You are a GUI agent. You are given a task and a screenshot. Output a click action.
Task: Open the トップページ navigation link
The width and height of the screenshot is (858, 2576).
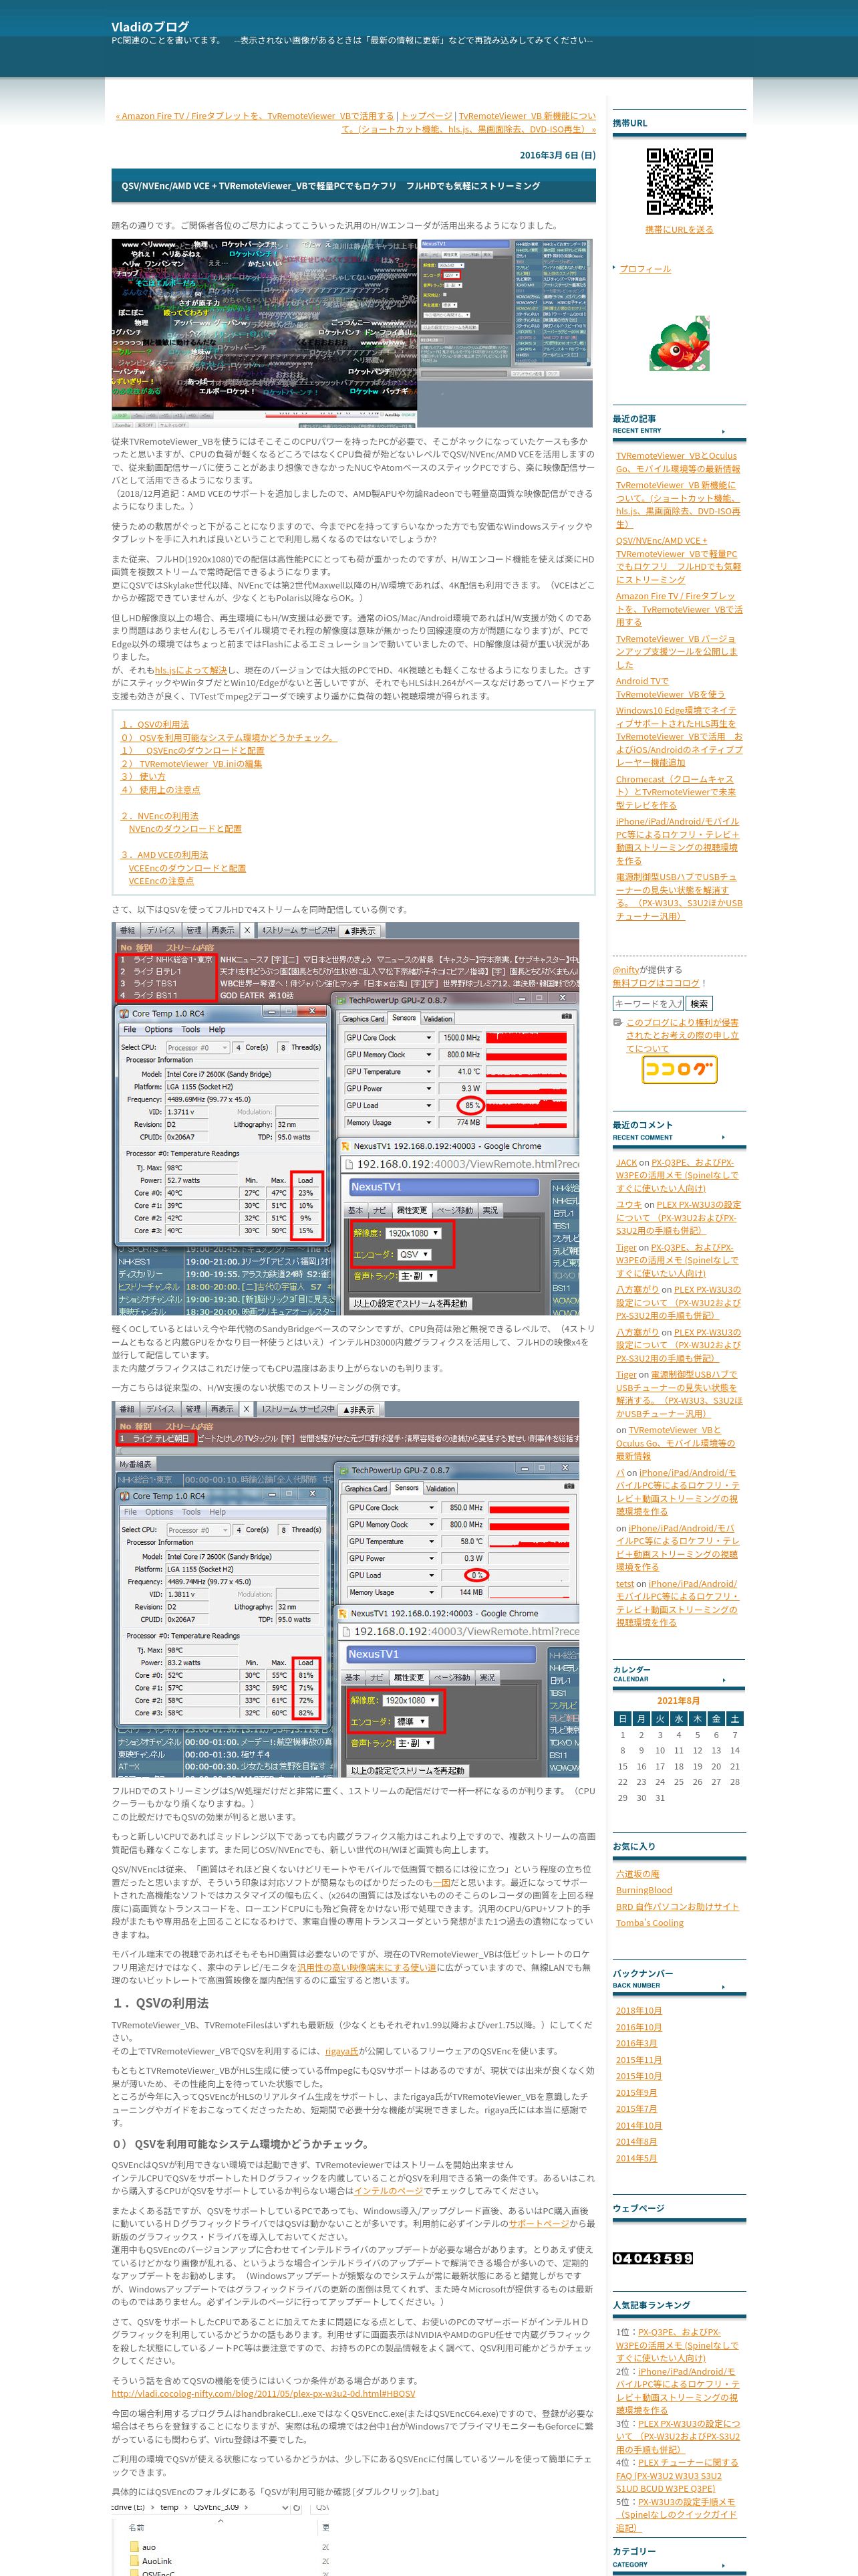coord(426,116)
